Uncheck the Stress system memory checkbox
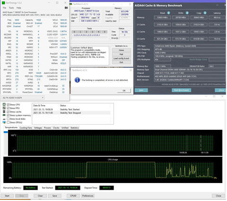Viewport: 227px width, 201px height. tap(8, 115)
